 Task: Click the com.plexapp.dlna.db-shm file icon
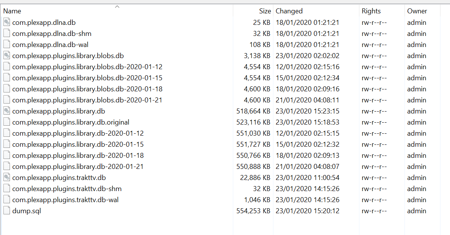click(6, 33)
